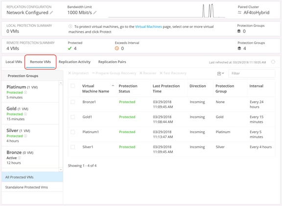Click info icon next to Bronze Active

(20, 158)
